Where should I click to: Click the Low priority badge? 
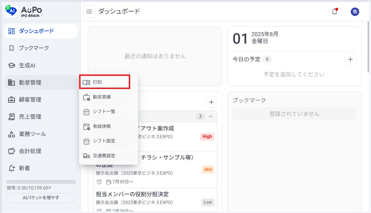(208, 202)
